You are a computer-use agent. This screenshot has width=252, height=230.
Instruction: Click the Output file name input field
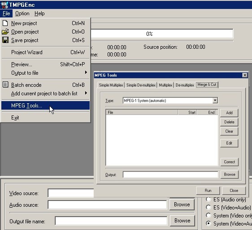tap(111, 221)
